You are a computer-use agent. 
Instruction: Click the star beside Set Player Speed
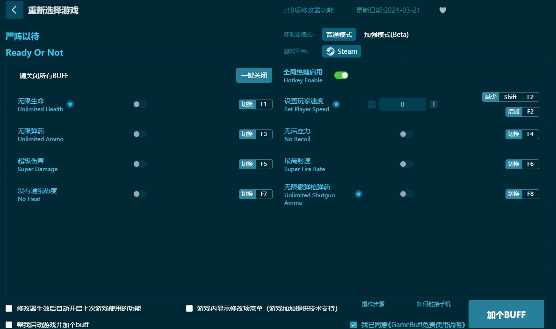pyautogui.click(x=336, y=104)
